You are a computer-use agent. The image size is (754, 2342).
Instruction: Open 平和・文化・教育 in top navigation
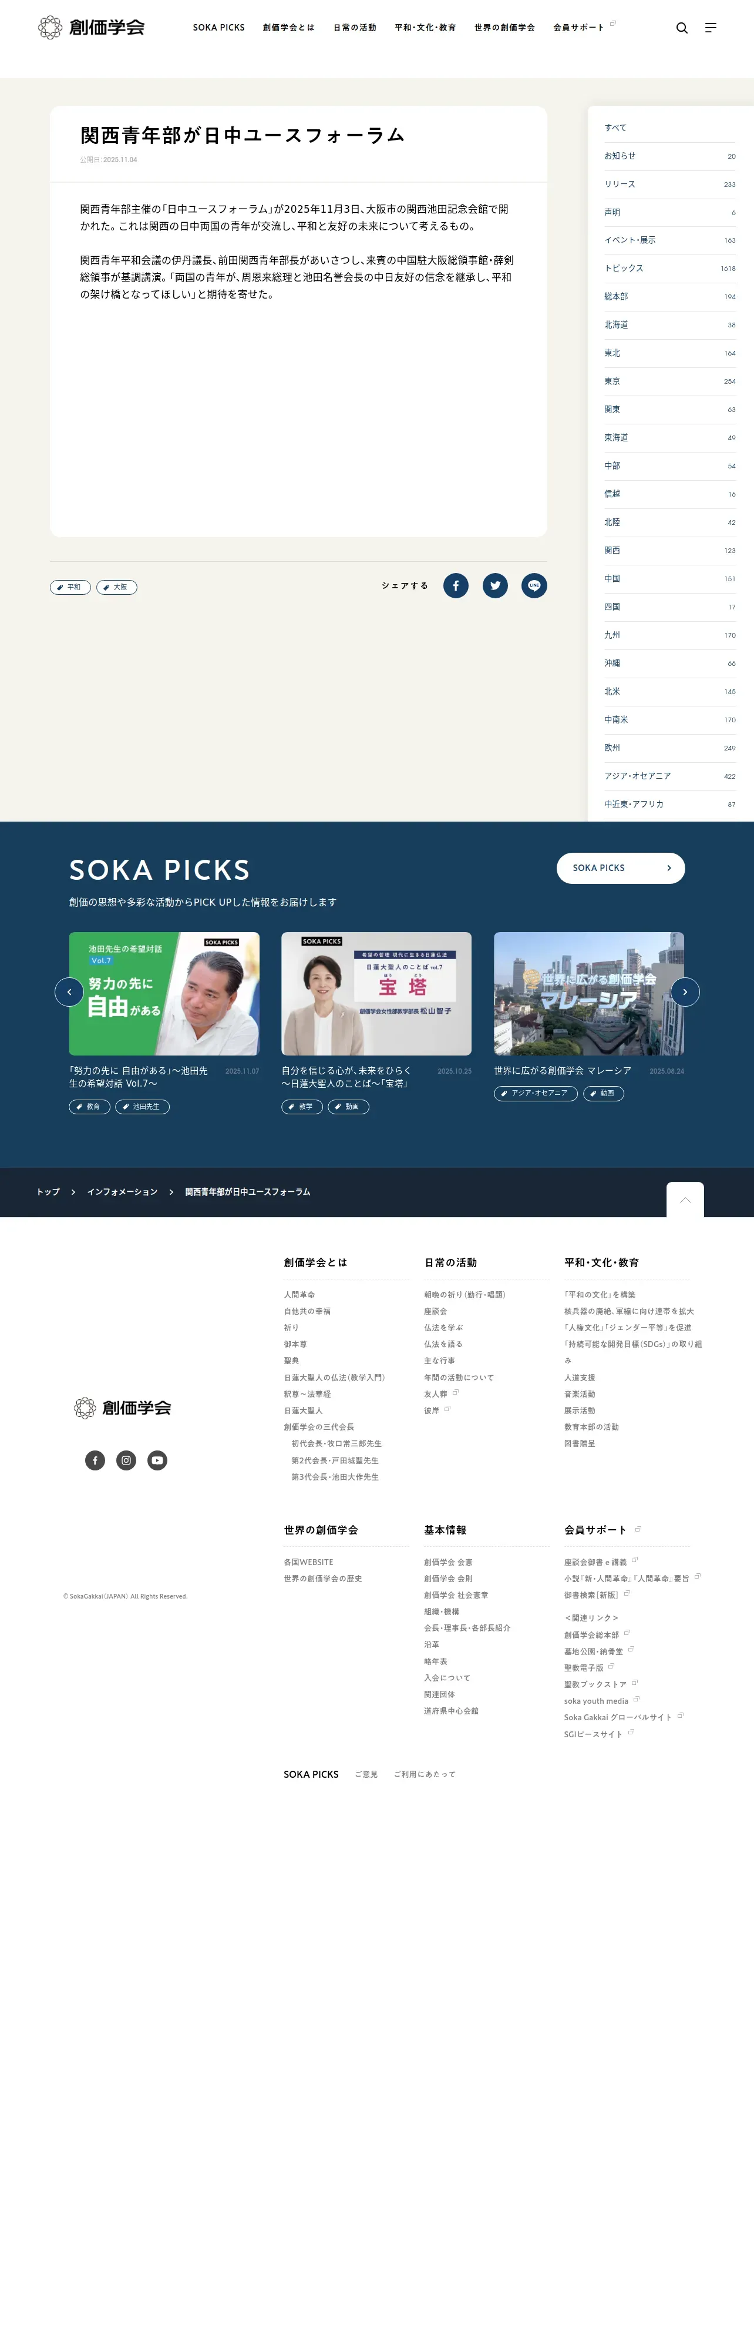[425, 28]
